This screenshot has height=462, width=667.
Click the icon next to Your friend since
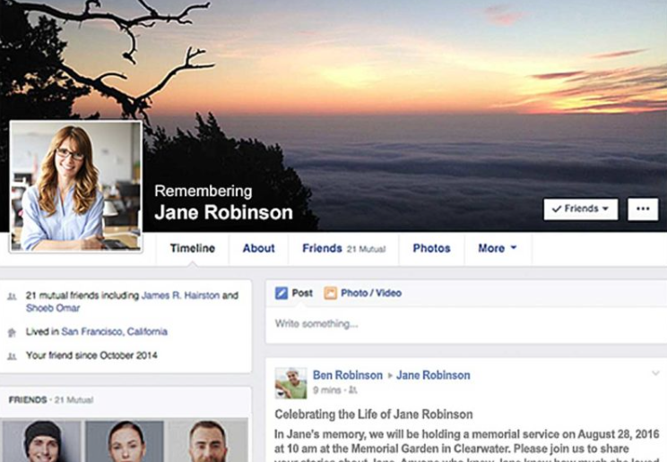click(12, 356)
